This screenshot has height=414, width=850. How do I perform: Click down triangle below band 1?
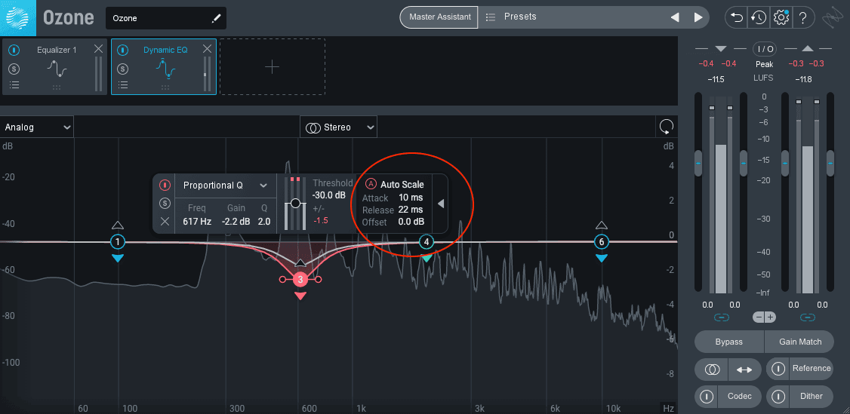pyautogui.click(x=118, y=259)
